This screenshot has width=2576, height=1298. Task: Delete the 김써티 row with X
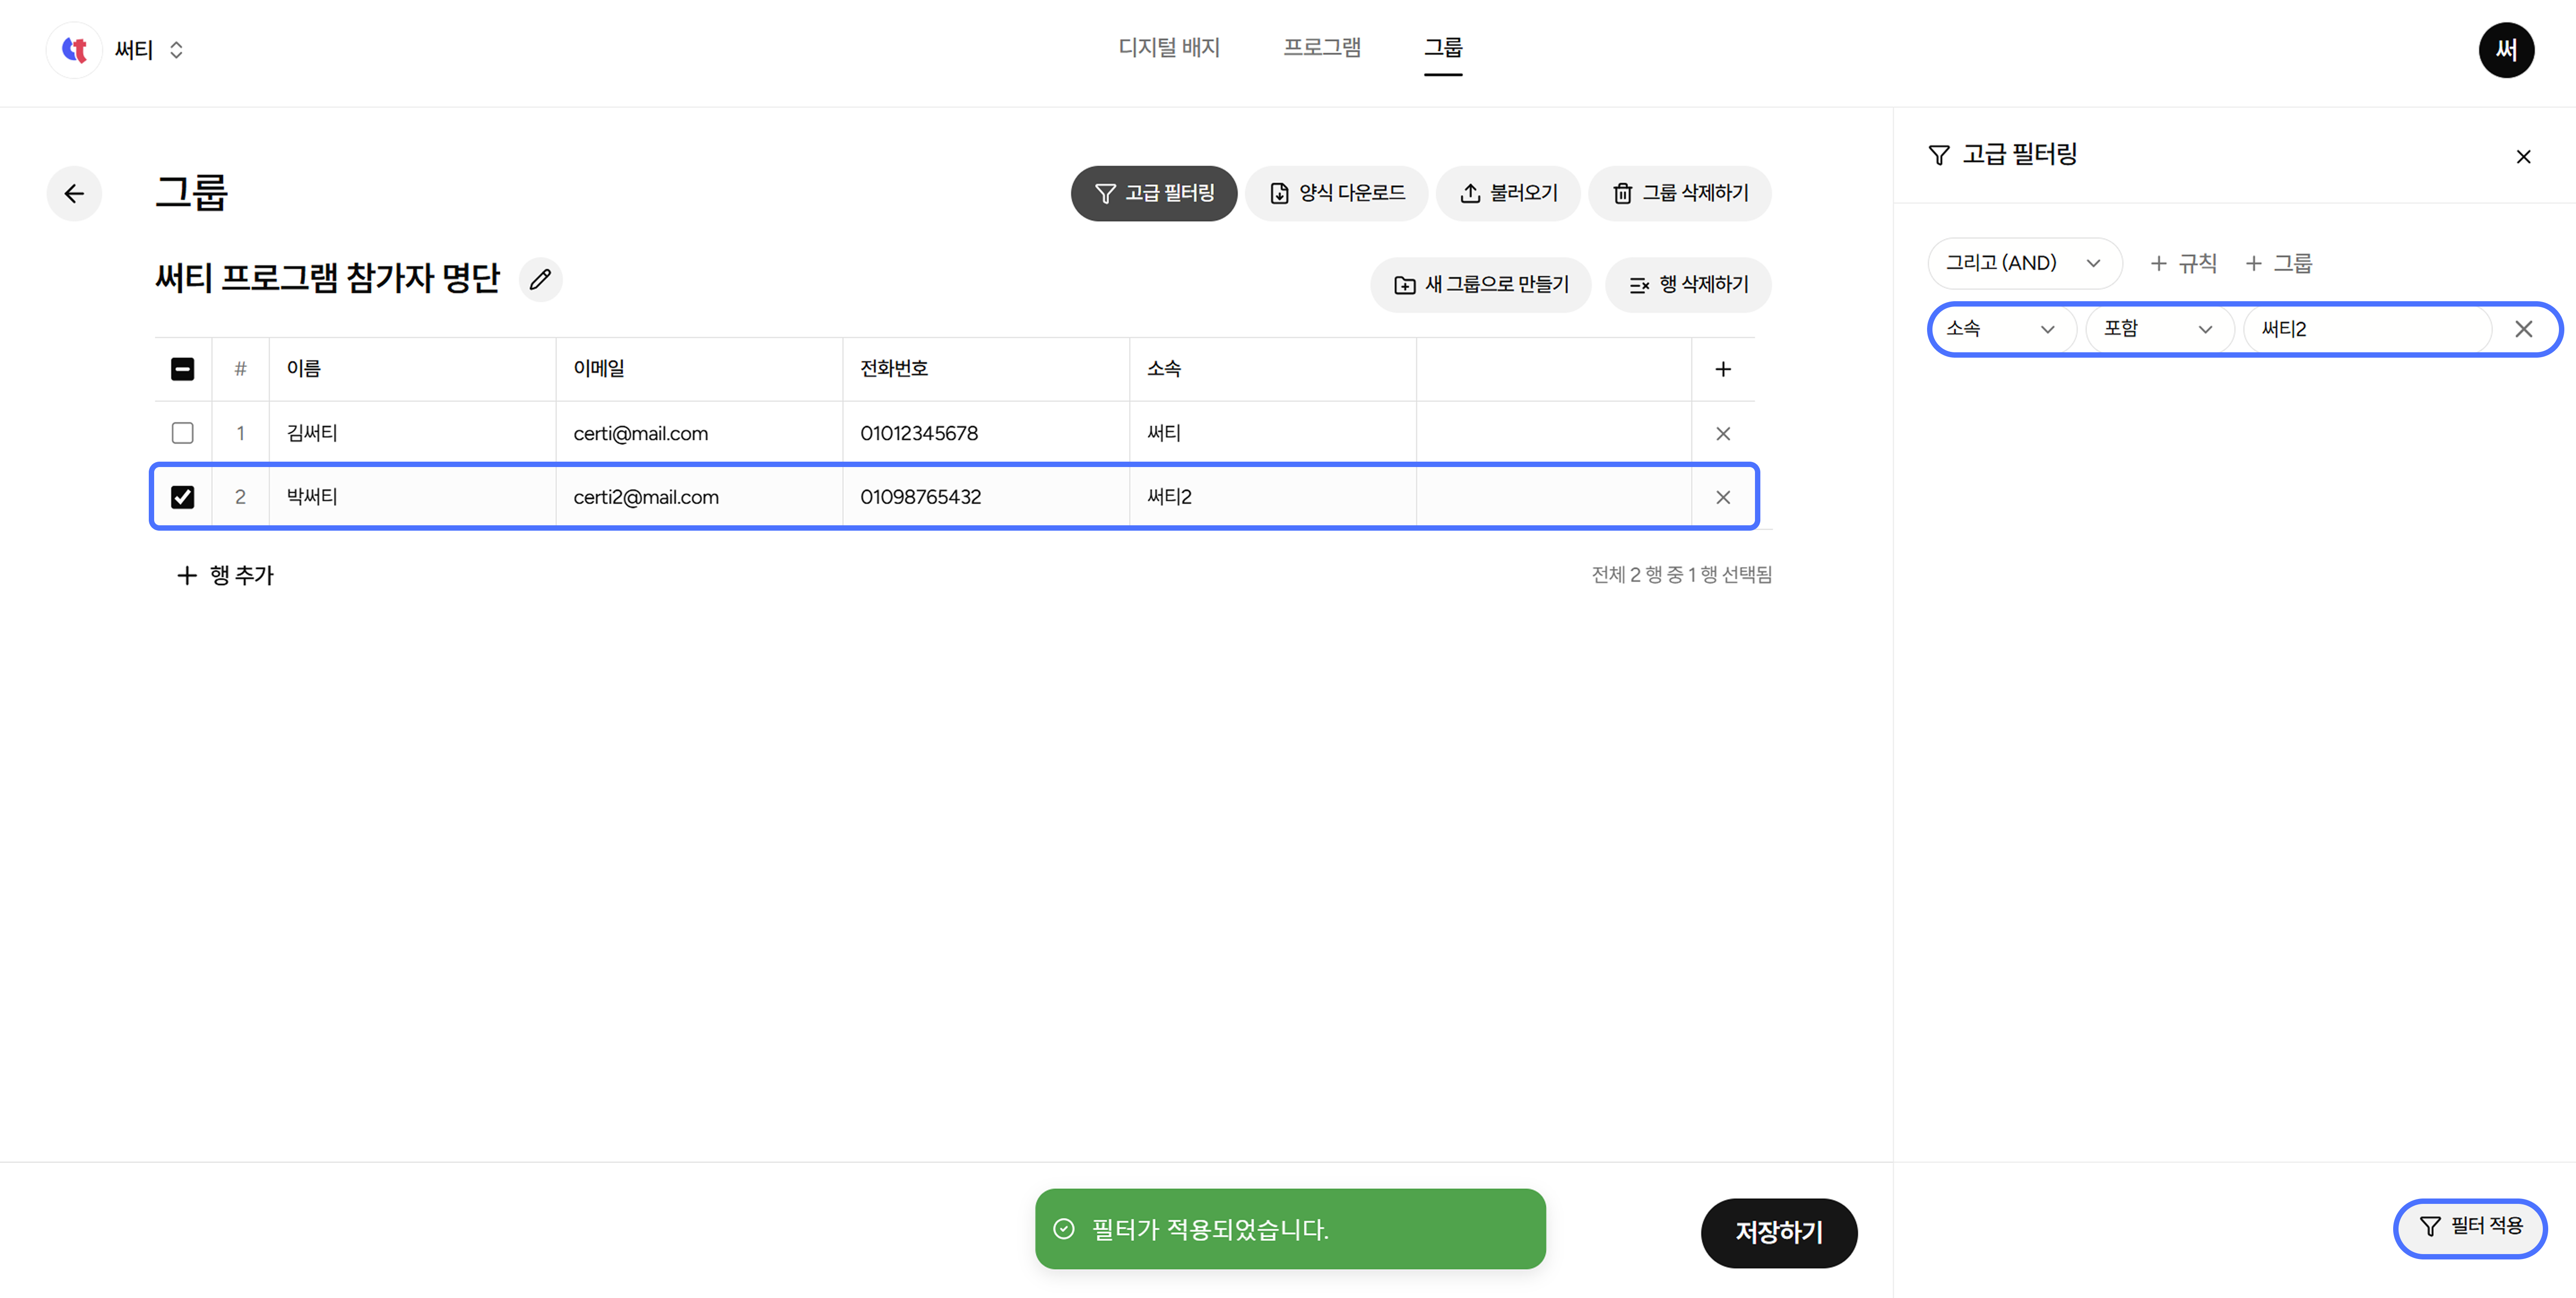click(1723, 433)
